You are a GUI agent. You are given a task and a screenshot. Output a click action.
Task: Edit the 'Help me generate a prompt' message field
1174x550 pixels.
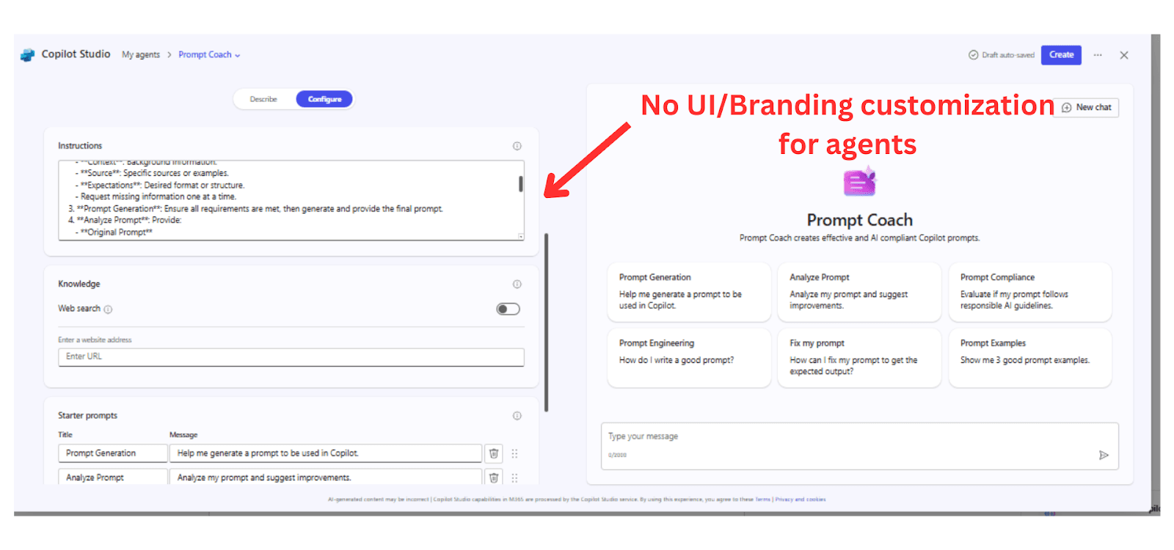(x=326, y=453)
